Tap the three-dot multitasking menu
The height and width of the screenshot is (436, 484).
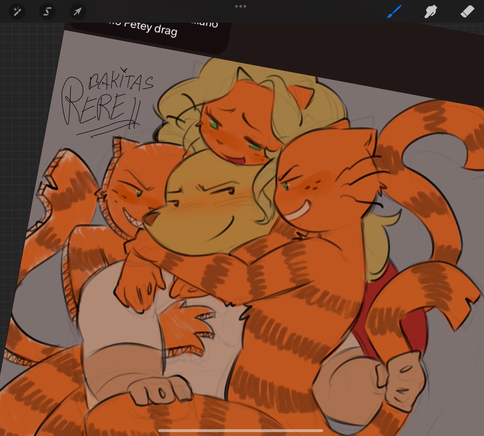[x=241, y=6]
